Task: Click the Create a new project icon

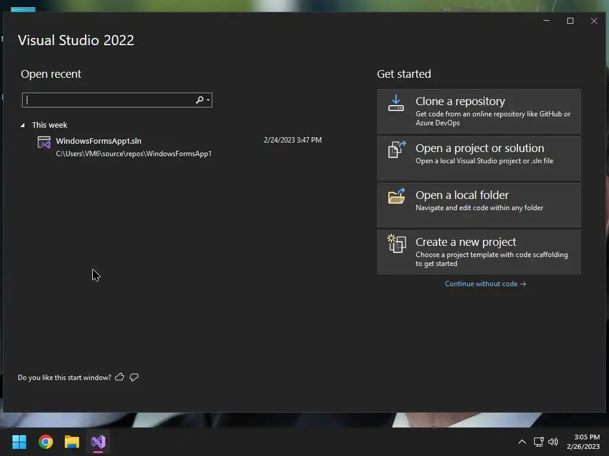Action: click(x=397, y=243)
